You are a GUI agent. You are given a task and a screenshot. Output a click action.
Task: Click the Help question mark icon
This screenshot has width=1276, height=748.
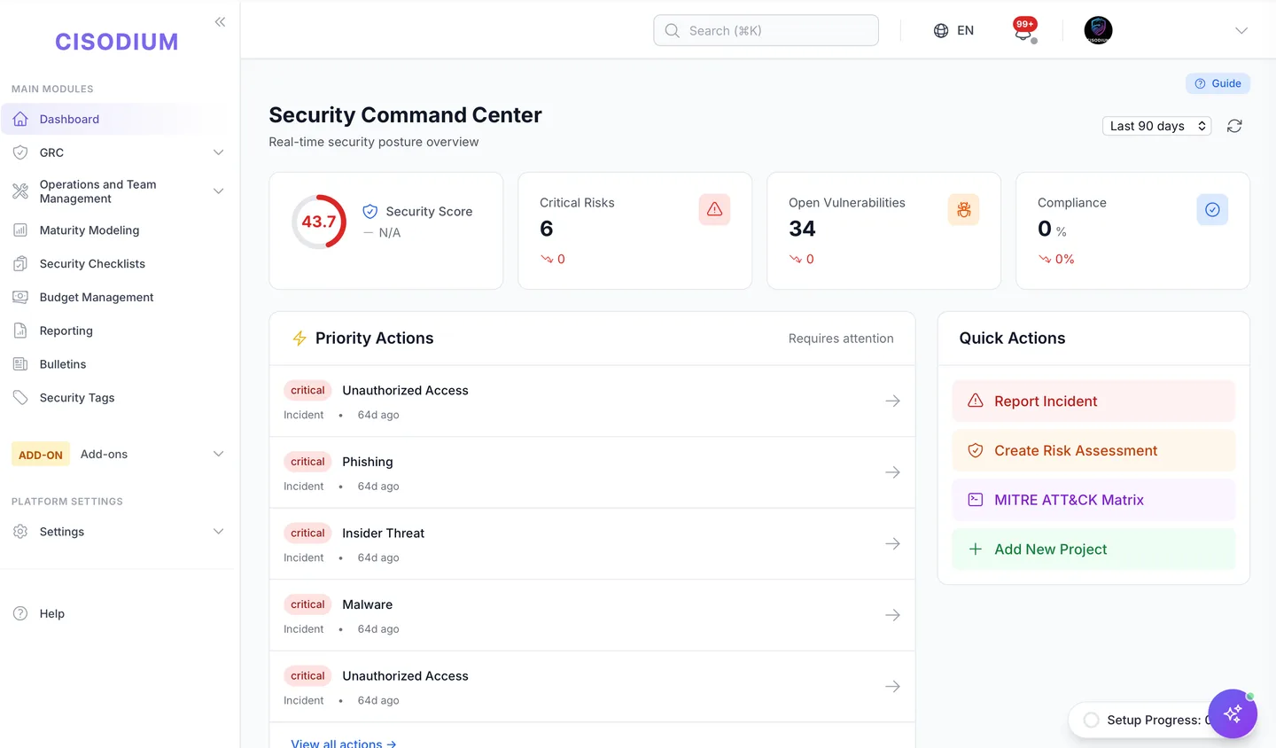[20, 613]
